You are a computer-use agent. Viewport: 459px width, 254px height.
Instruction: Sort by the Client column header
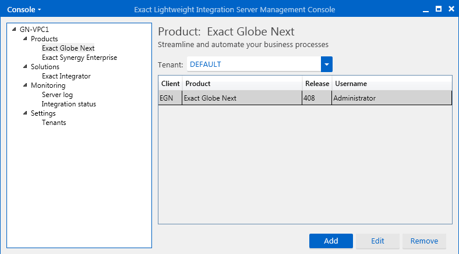[x=170, y=84]
